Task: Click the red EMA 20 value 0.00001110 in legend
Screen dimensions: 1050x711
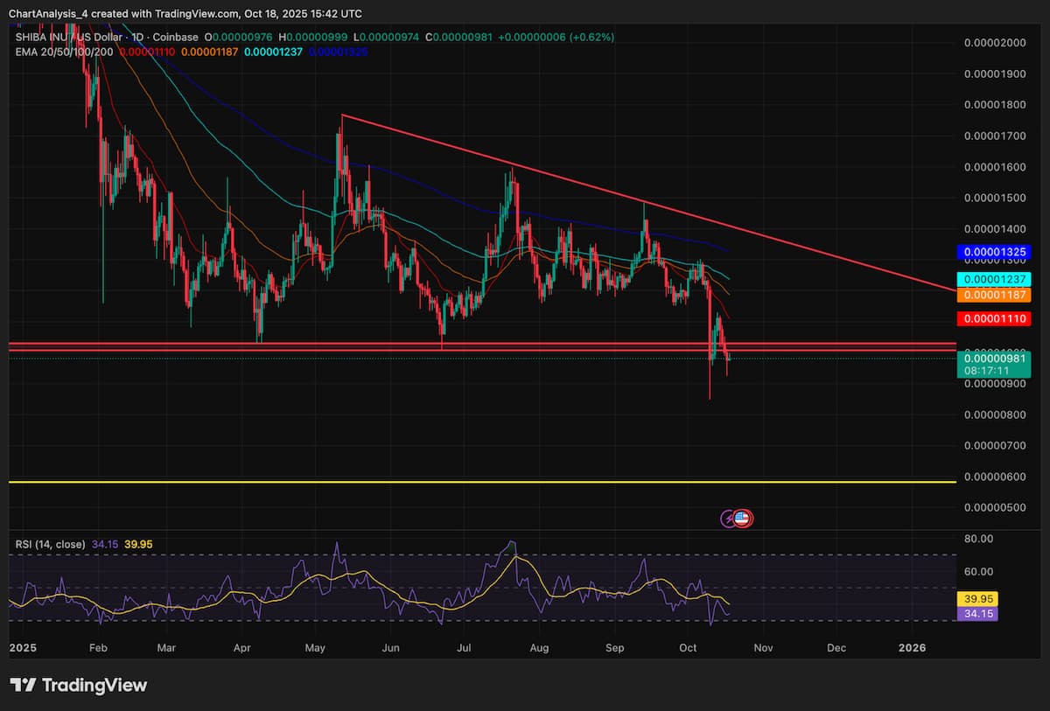Action: click(x=149, y=52)
